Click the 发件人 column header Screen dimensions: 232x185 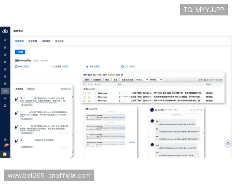click(97, 84)
